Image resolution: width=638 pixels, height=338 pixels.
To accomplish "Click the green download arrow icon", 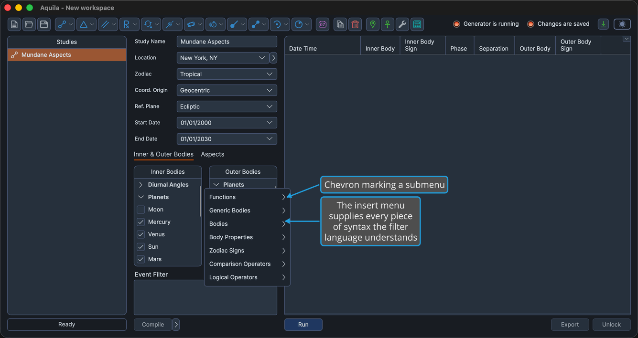I will click(x=604, y=24).
